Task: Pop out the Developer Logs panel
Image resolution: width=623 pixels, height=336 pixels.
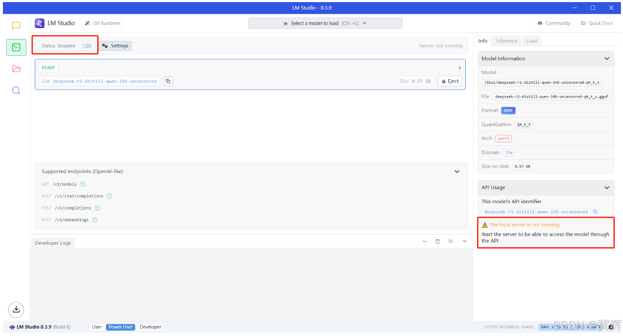Action: coord(450,241)
